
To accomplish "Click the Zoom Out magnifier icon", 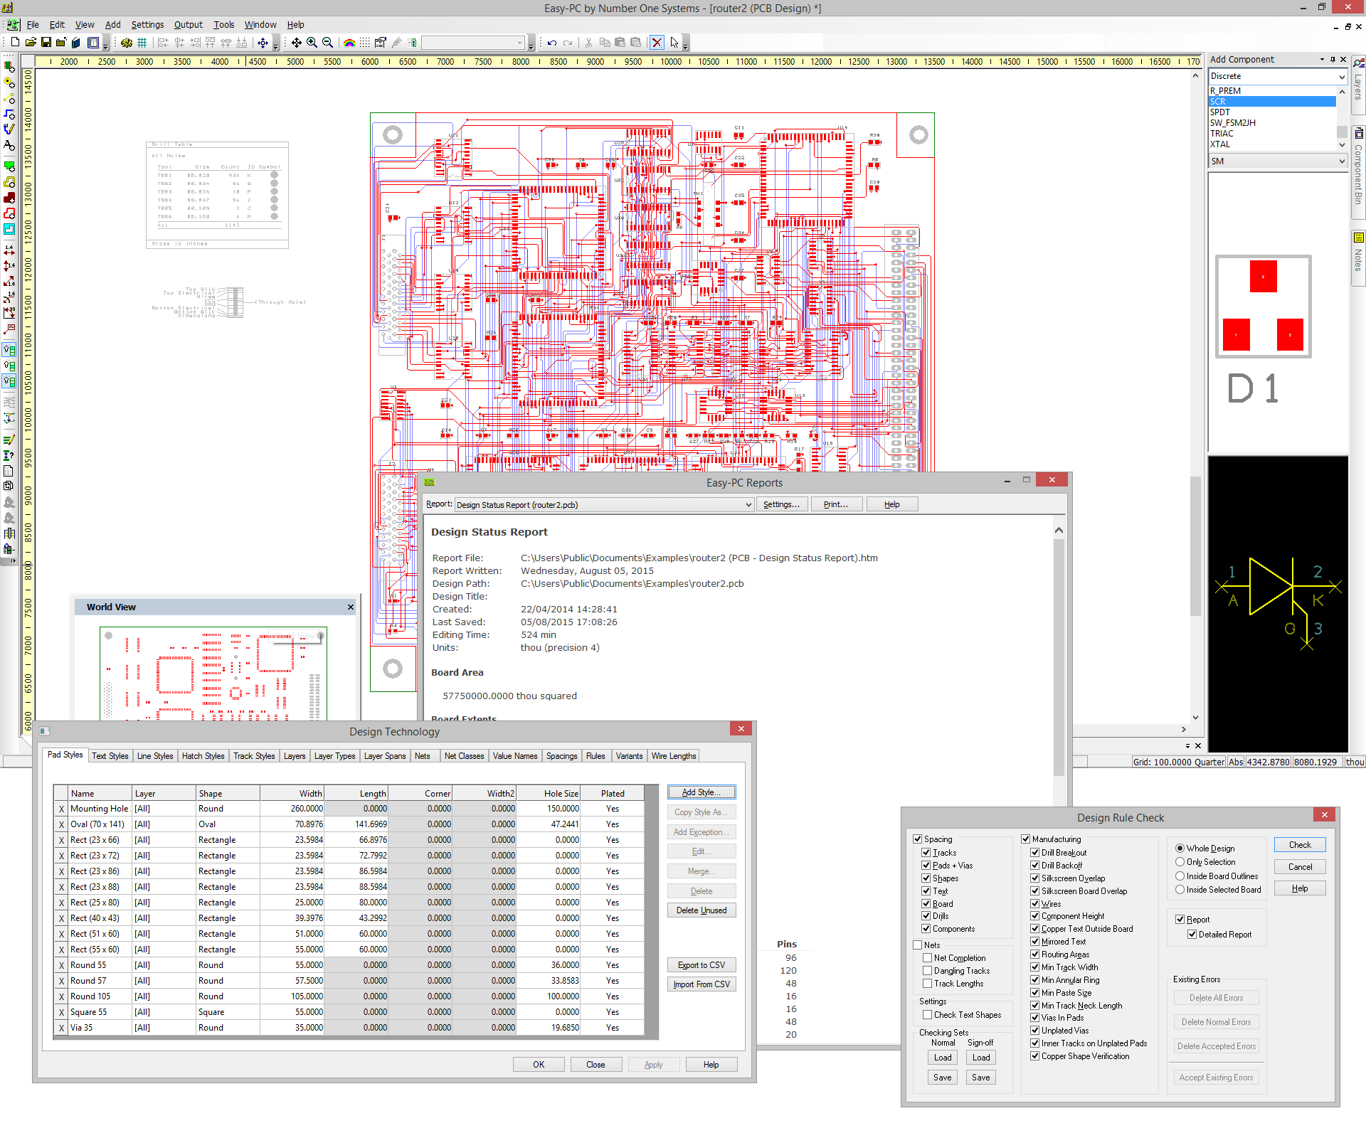I will tap(327, 43).
